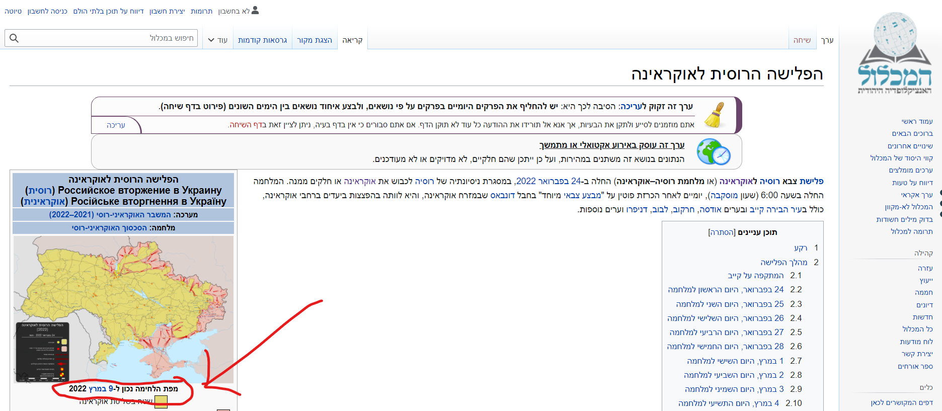Expand the עוד dropdown menu
This screenshot has height=411, width=942.
click(x=218, y=40)
